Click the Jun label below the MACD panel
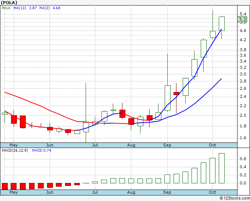 tap(50, 192)
